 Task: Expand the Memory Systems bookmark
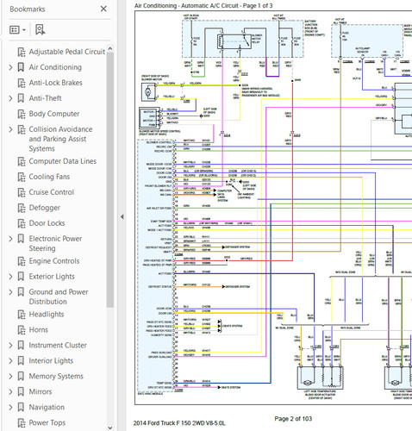click(x=10, y=377)
